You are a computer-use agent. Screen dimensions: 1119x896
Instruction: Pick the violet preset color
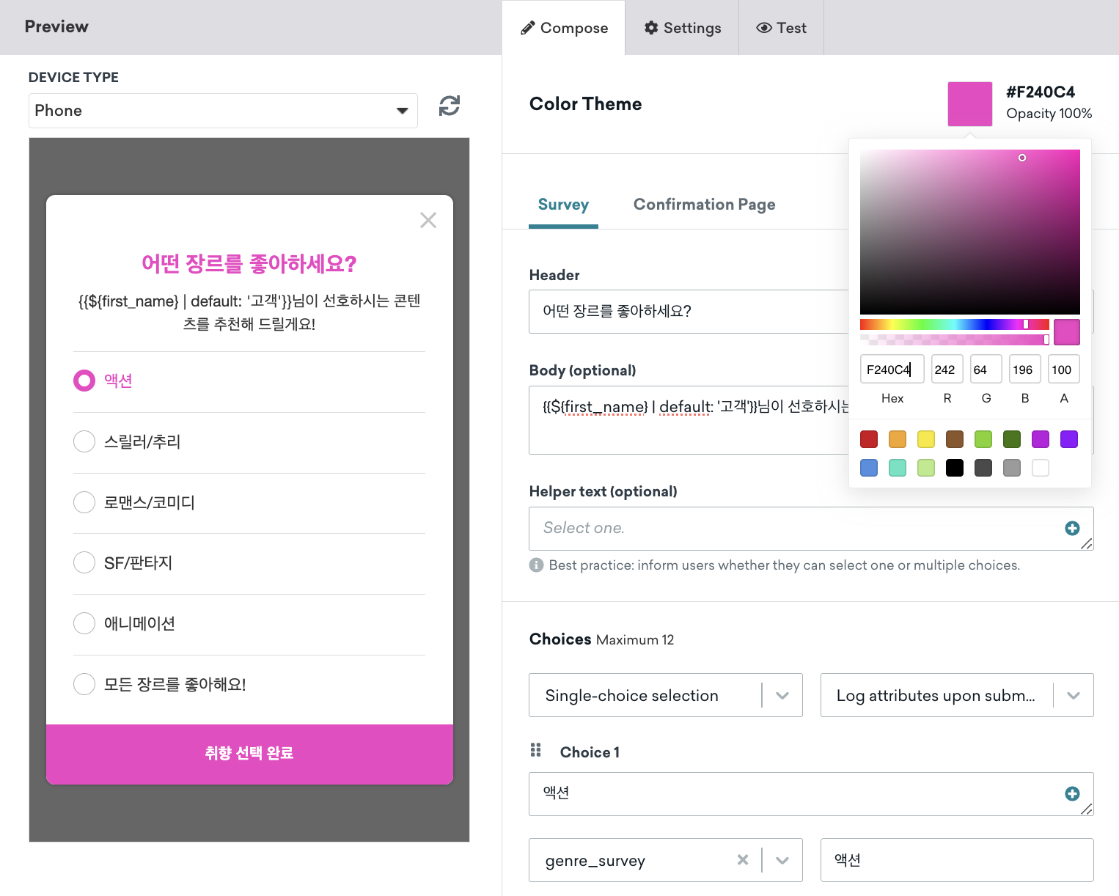(x=1069, y=439)
